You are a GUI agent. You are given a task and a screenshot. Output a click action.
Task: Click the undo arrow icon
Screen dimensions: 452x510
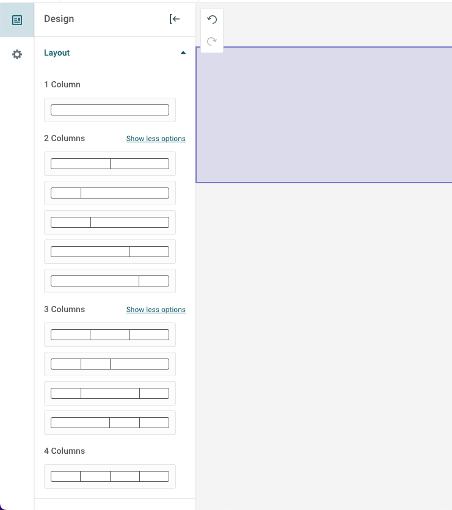[x=212, y=20]
